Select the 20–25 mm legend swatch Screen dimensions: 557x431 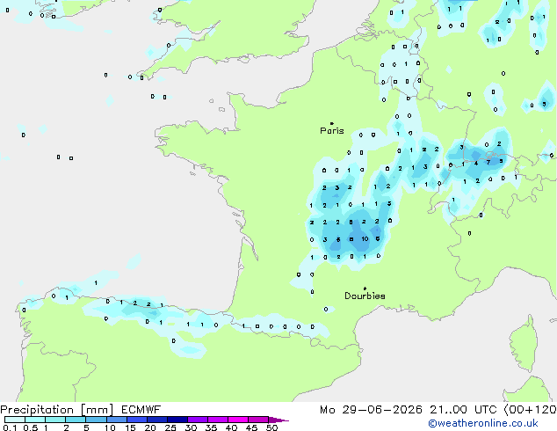tap(157, 420)
